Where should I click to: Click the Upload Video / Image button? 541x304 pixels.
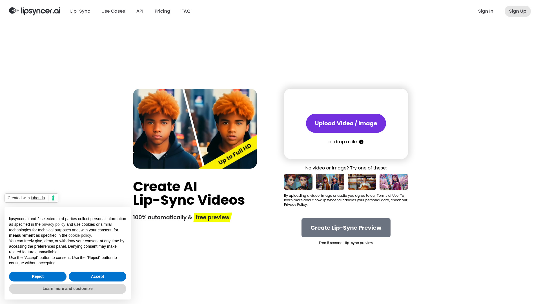tap(346, 123)
